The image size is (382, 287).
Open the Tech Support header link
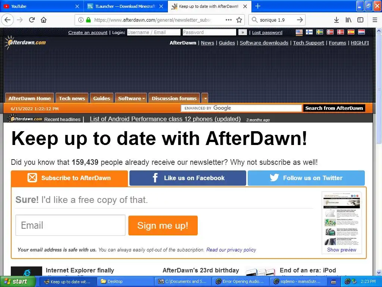point(309,43)
